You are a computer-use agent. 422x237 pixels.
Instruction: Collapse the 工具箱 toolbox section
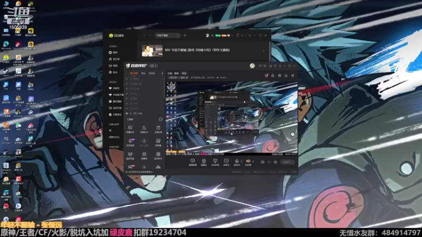160,120
